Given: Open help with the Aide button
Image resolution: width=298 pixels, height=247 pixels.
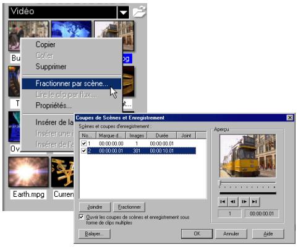Looking at the screenshot, I should [268, 234].
